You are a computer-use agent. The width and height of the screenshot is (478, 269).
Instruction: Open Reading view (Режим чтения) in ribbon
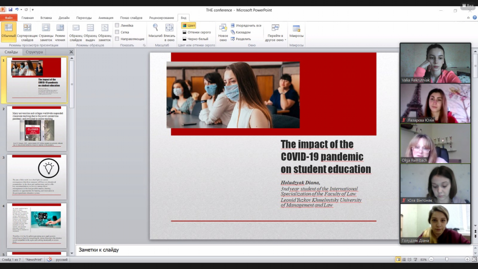(x=60, y=31)
